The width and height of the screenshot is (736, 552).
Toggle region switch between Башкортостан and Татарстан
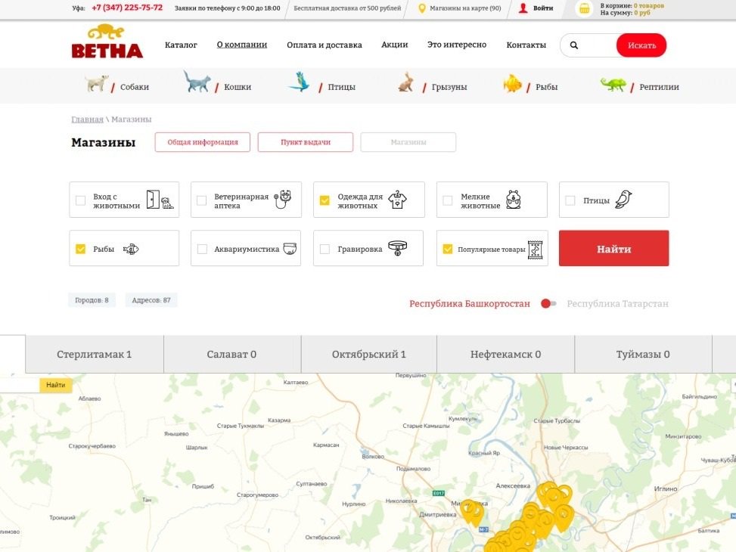coord(548,304)
